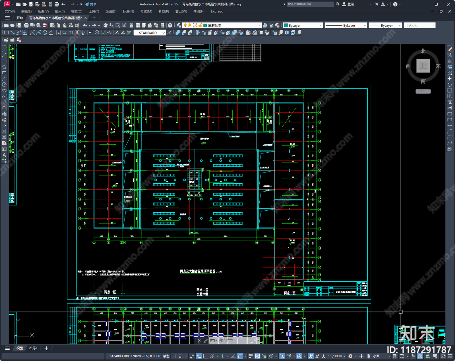Click the ViewCube 上 top face
Screen dimensions: 455x361
[423, 66]
